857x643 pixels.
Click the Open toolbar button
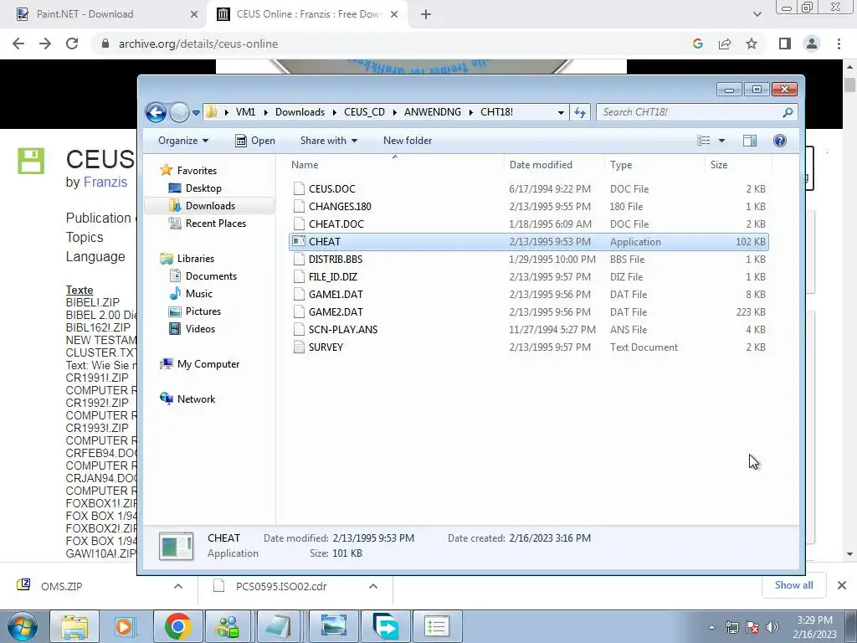255,141
